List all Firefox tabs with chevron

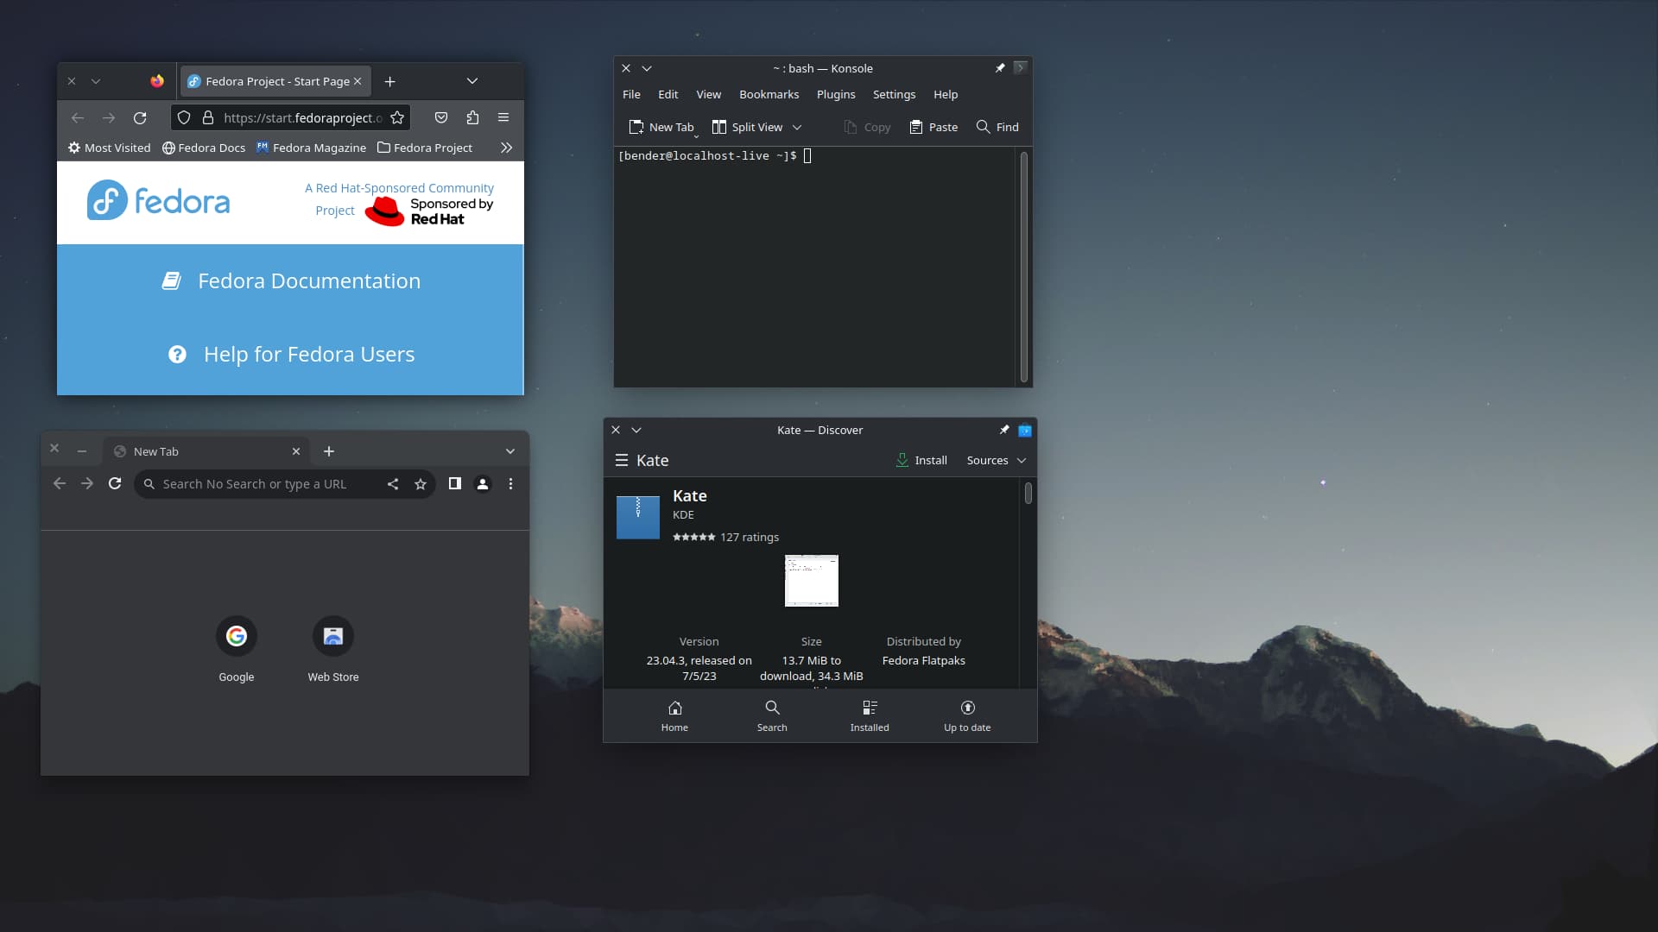pos(472,81)
